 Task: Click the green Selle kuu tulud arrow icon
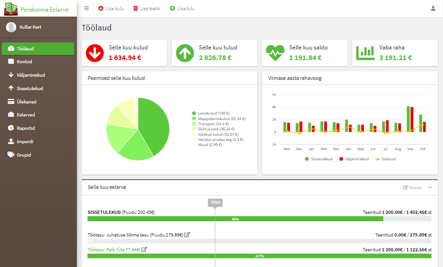tap(185, 53)
